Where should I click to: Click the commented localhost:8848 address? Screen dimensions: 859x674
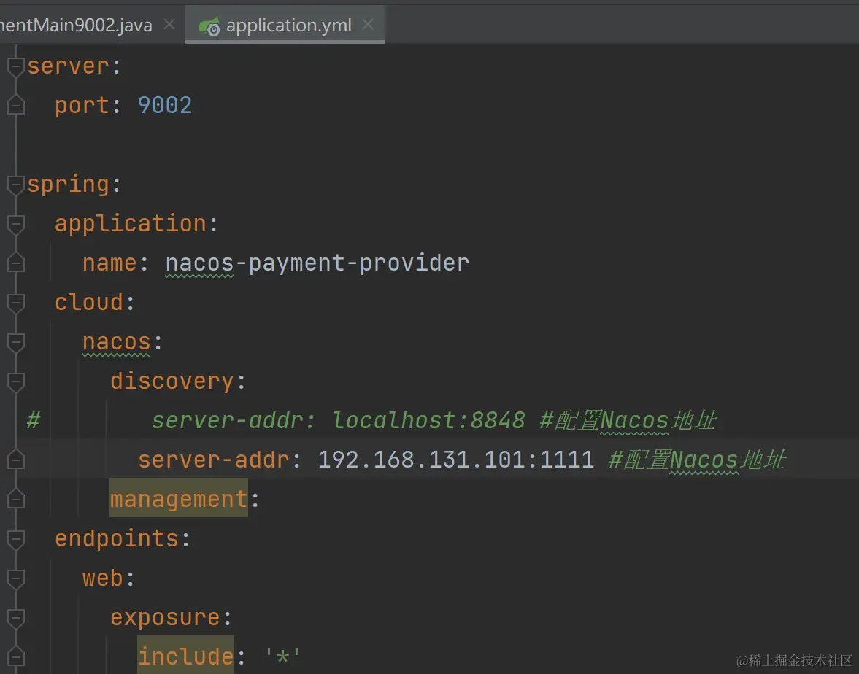tap(428, 420)
